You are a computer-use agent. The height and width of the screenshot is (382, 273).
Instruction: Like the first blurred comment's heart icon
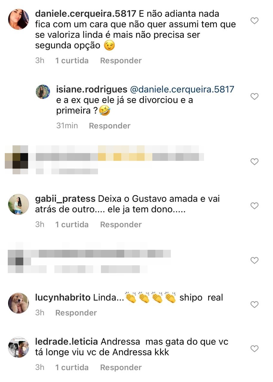tap(254, 162)
